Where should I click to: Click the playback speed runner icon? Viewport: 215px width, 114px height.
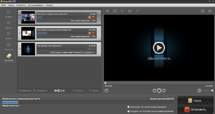coord(137,11)
